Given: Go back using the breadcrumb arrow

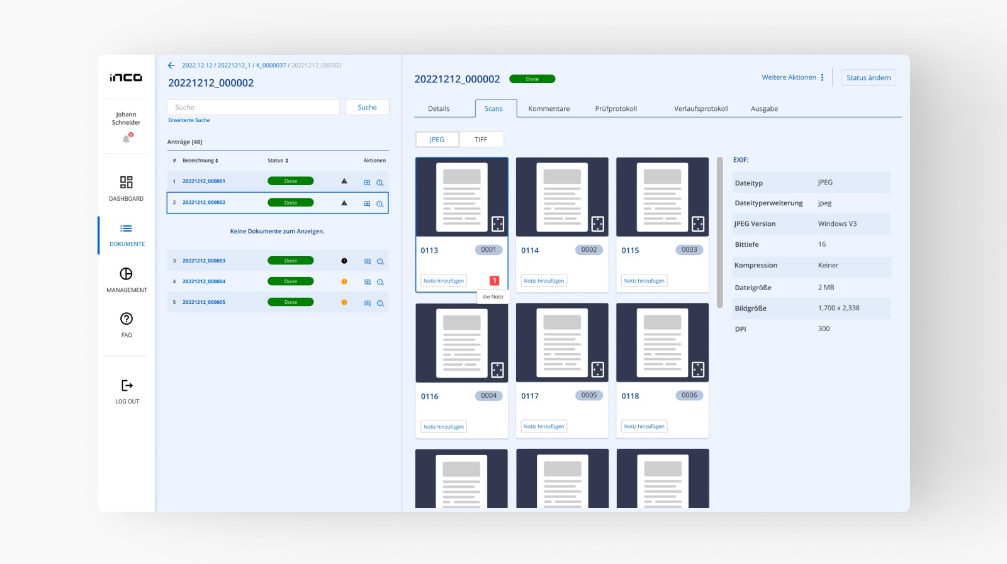Looking at the screenshot, I should [171, 65].
